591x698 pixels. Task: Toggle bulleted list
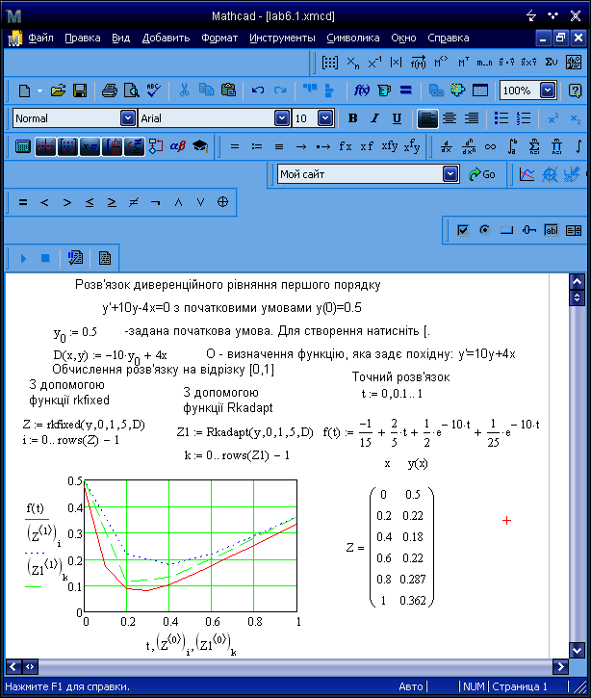point(501,118)
